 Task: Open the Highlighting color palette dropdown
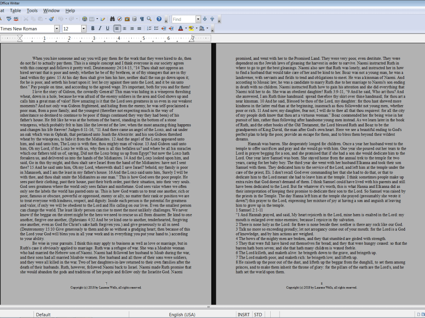[196, 28]
